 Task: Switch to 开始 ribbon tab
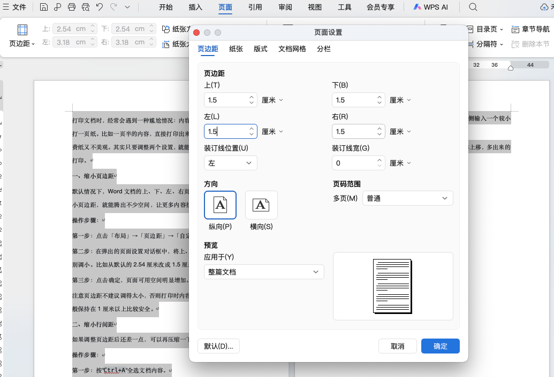tap(166, 7)
